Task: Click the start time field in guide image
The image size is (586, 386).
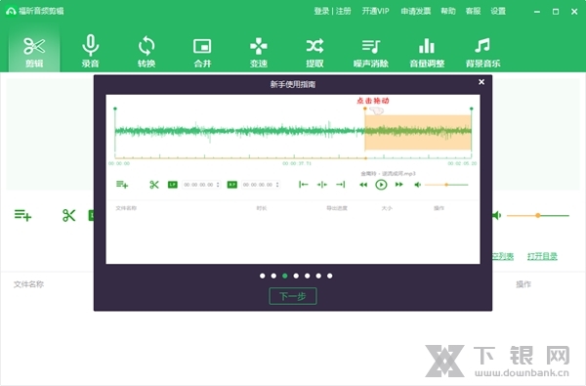Action: click(x=201, y=185)
